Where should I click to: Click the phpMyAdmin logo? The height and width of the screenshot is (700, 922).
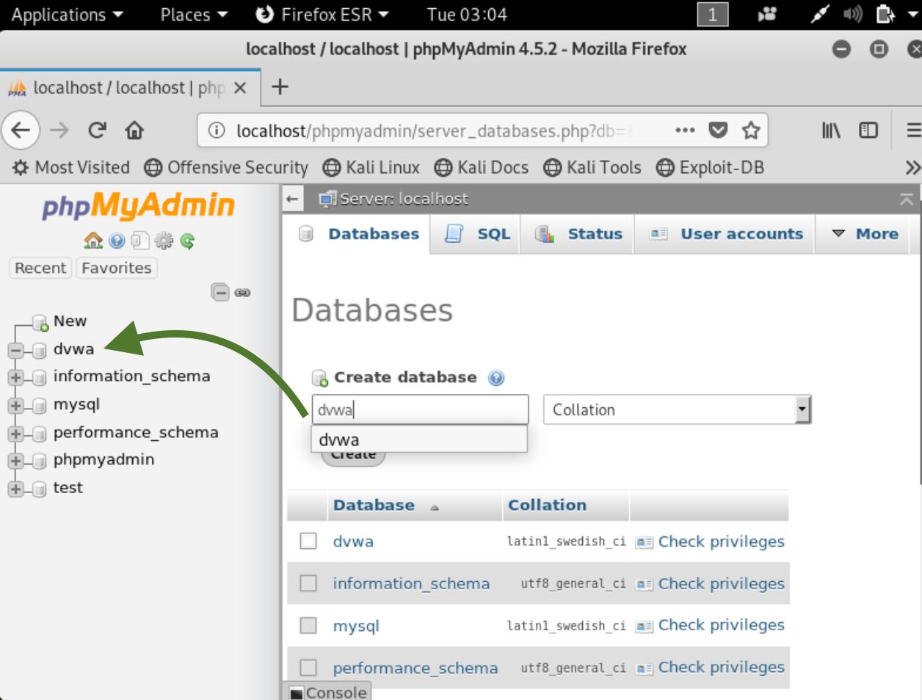click(x=138, y=207)
